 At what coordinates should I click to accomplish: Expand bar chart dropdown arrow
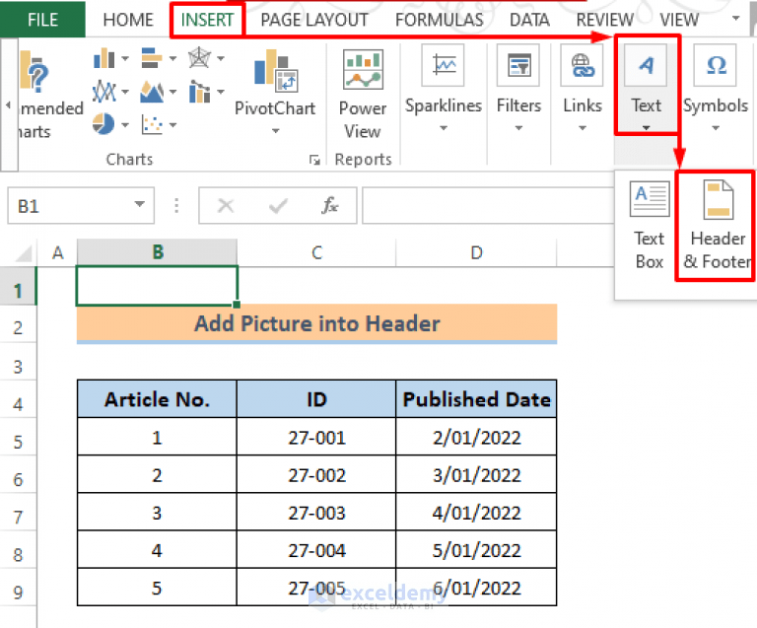172,58
